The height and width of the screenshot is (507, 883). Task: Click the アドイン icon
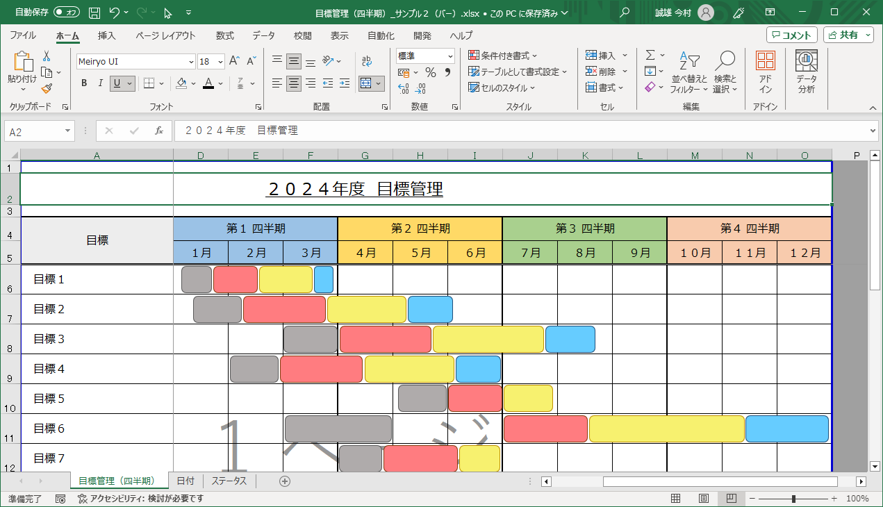click(765, 72)
